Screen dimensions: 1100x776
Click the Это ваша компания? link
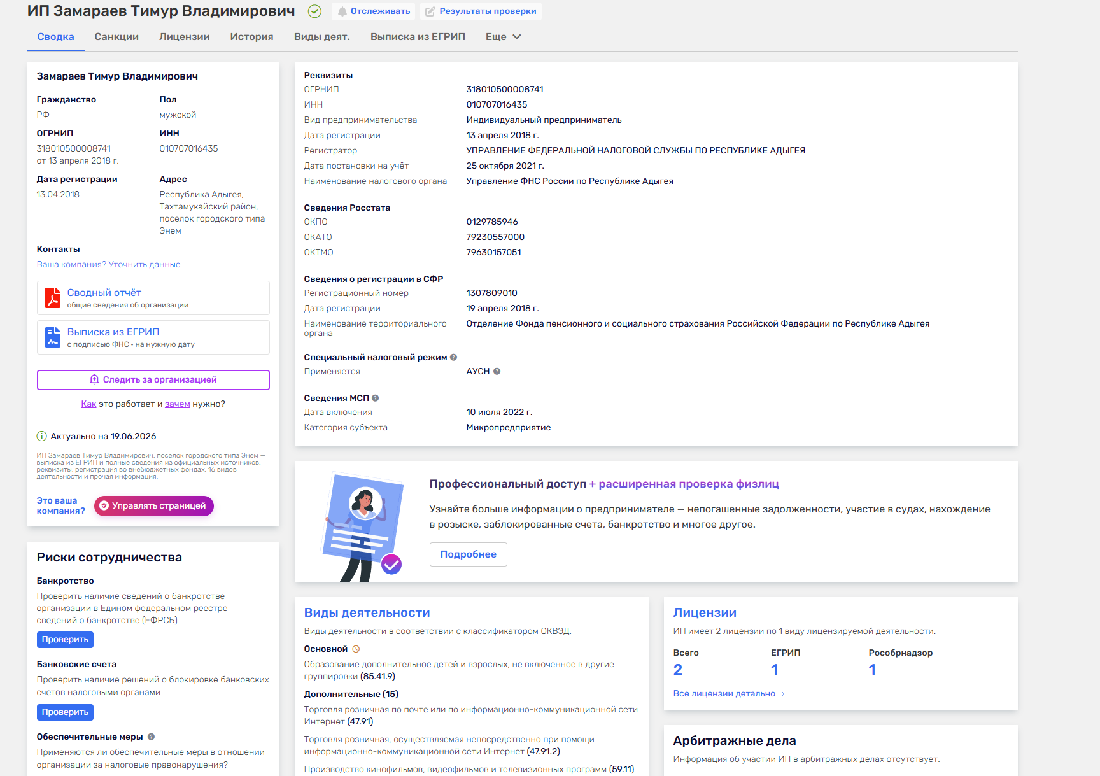pos(60,505)
